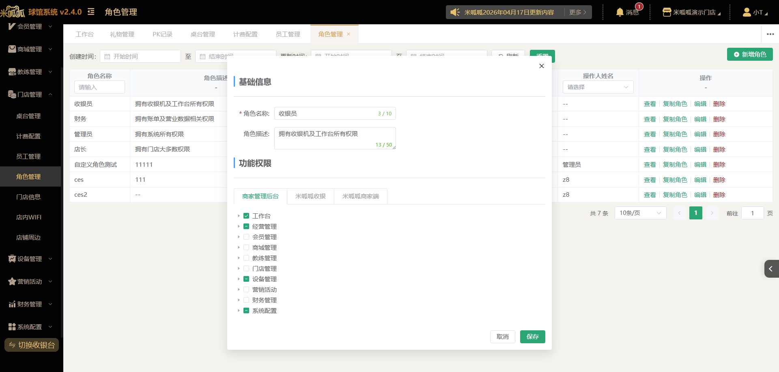Switch to the 米呱呱收银 permission tab
The height and width of the screenshot is (372, 779).
coord(310,196)
